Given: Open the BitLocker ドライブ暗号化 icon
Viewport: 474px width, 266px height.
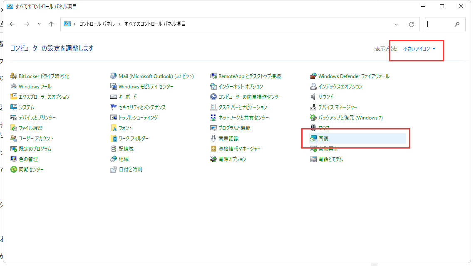Looking at the screenshot, I should tap(14, 76).
